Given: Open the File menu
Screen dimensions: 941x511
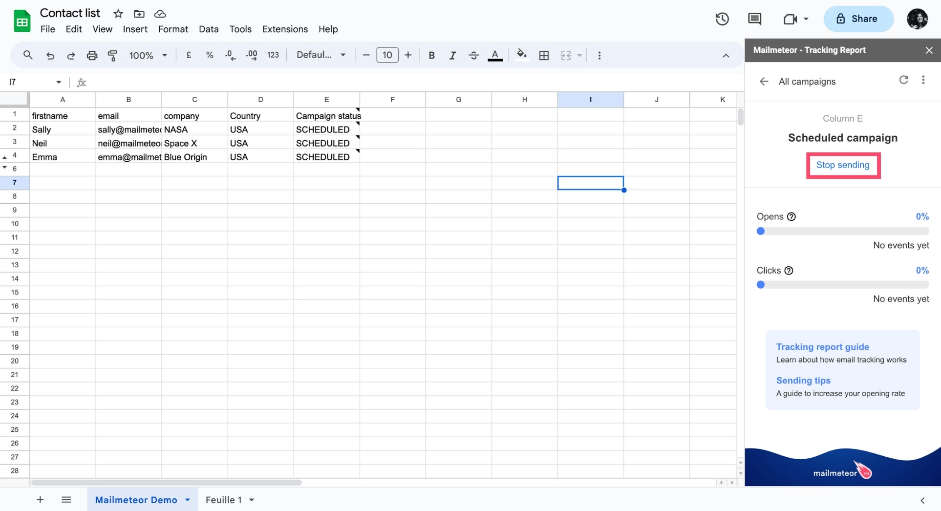Looking at the screenshot, I should point(47,29).
